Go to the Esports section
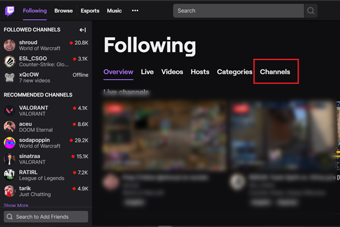Image resolution: width=340 pixels, height=227 pixels. click(90, 11)
